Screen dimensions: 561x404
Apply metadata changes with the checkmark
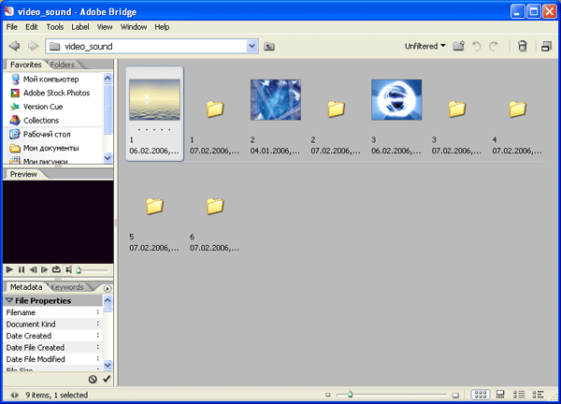[x=106, y=379]
